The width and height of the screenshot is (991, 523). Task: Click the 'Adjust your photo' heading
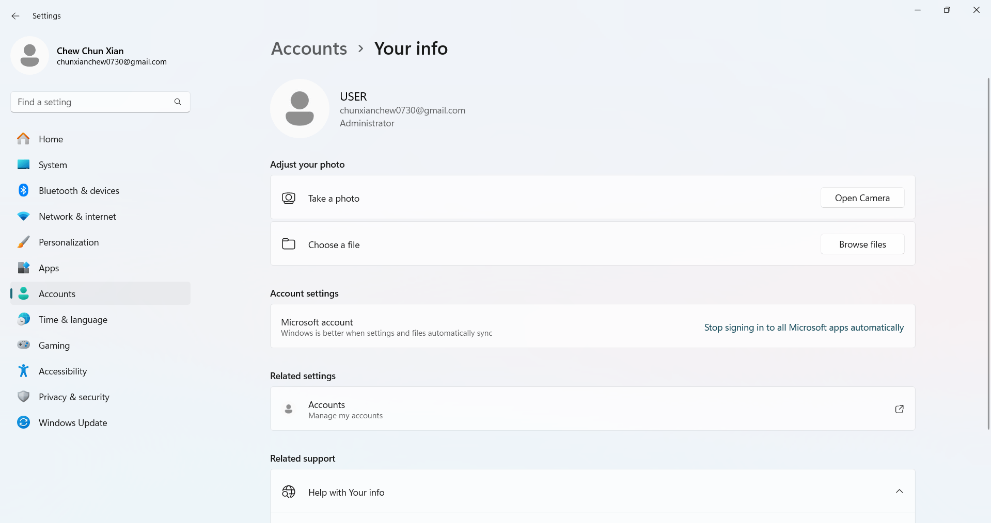point(307,165)
